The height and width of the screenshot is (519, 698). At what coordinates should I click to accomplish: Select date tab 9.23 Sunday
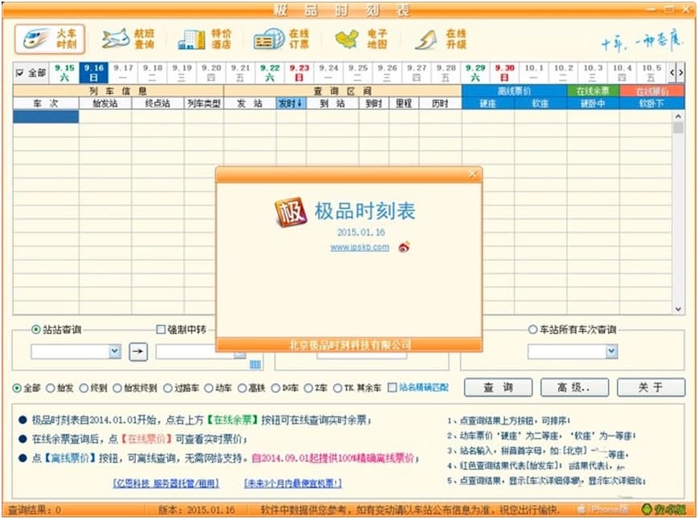[x=300, y=72]
